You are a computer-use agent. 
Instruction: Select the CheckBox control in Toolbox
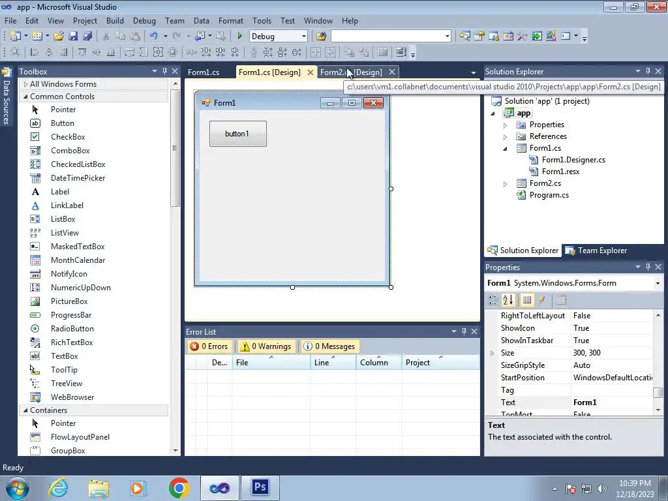pos(68,137)
